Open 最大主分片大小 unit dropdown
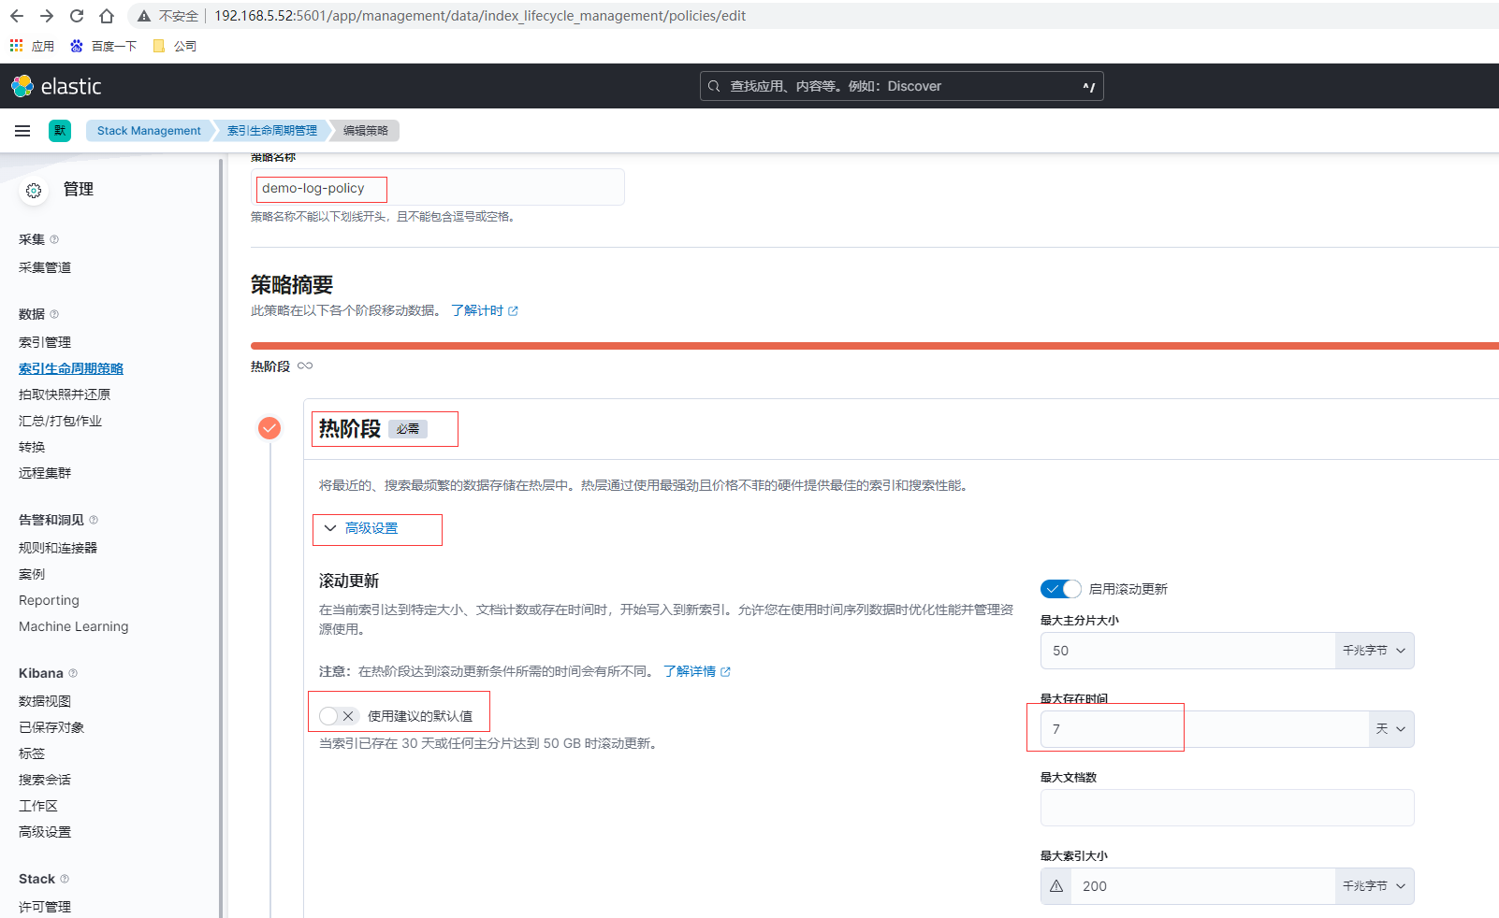Screen dimensions: 1499x918 (1374, 651)
